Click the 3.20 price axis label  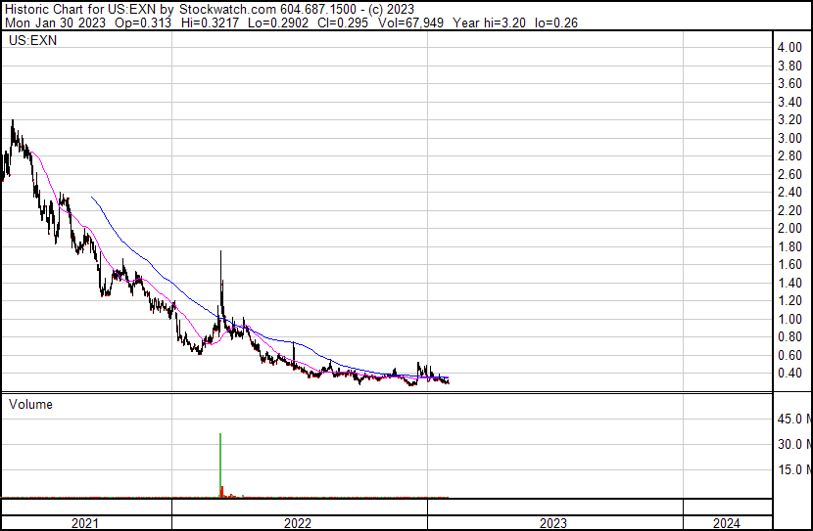click(789, 120)
